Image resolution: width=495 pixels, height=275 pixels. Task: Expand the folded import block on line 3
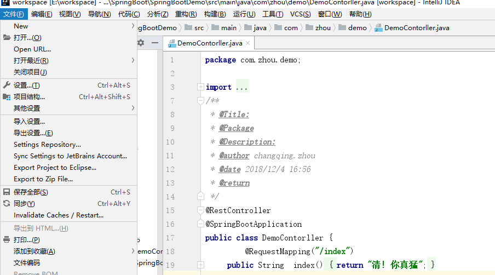click(200, 87)
